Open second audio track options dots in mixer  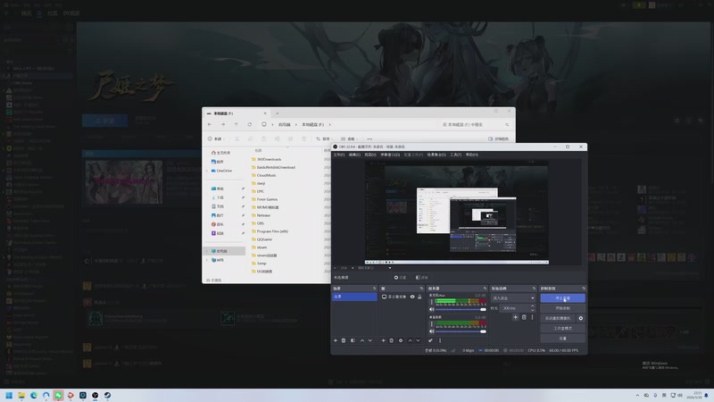click(x=432, y=323)
